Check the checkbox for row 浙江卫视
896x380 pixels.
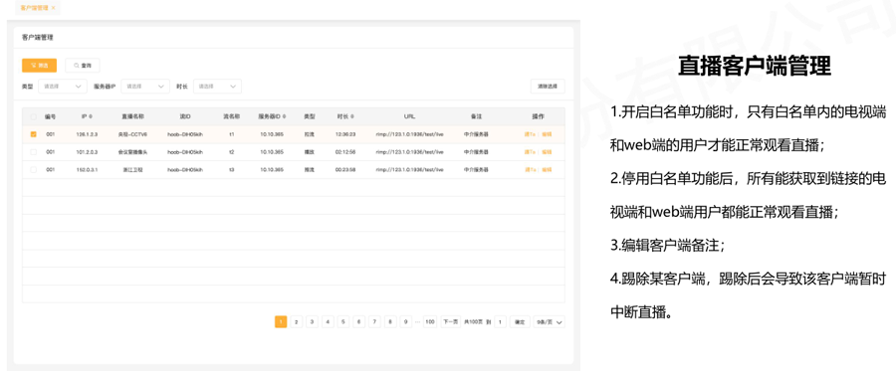tap(33, 169)
